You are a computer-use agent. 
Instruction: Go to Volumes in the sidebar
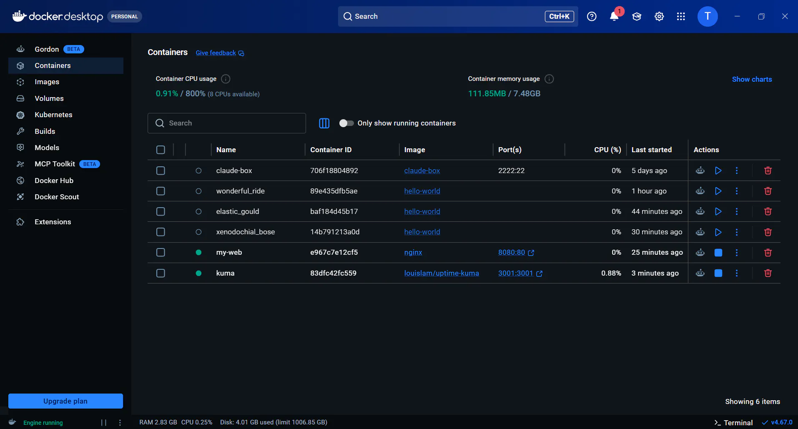point(66,98)
